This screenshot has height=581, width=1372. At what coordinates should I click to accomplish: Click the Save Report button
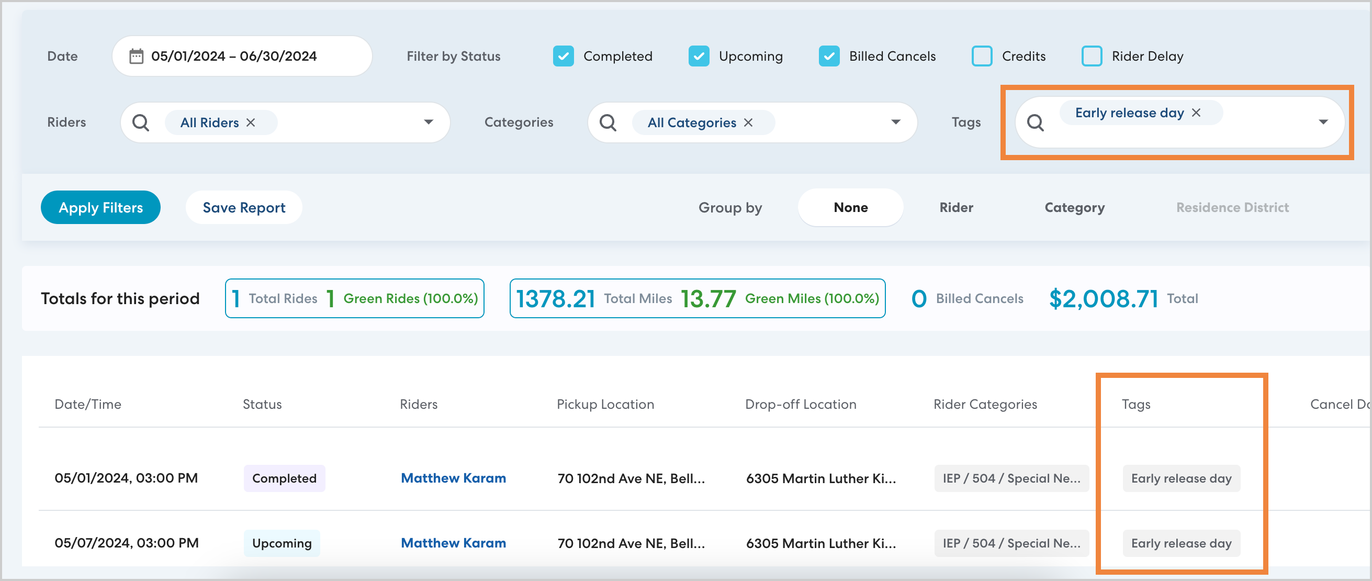tap(244, 207)
